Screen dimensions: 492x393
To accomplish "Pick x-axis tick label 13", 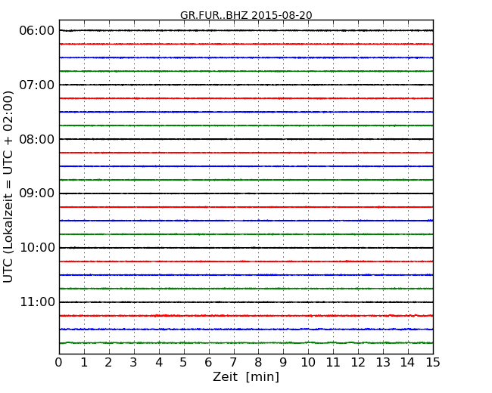I will pos(383,363).
